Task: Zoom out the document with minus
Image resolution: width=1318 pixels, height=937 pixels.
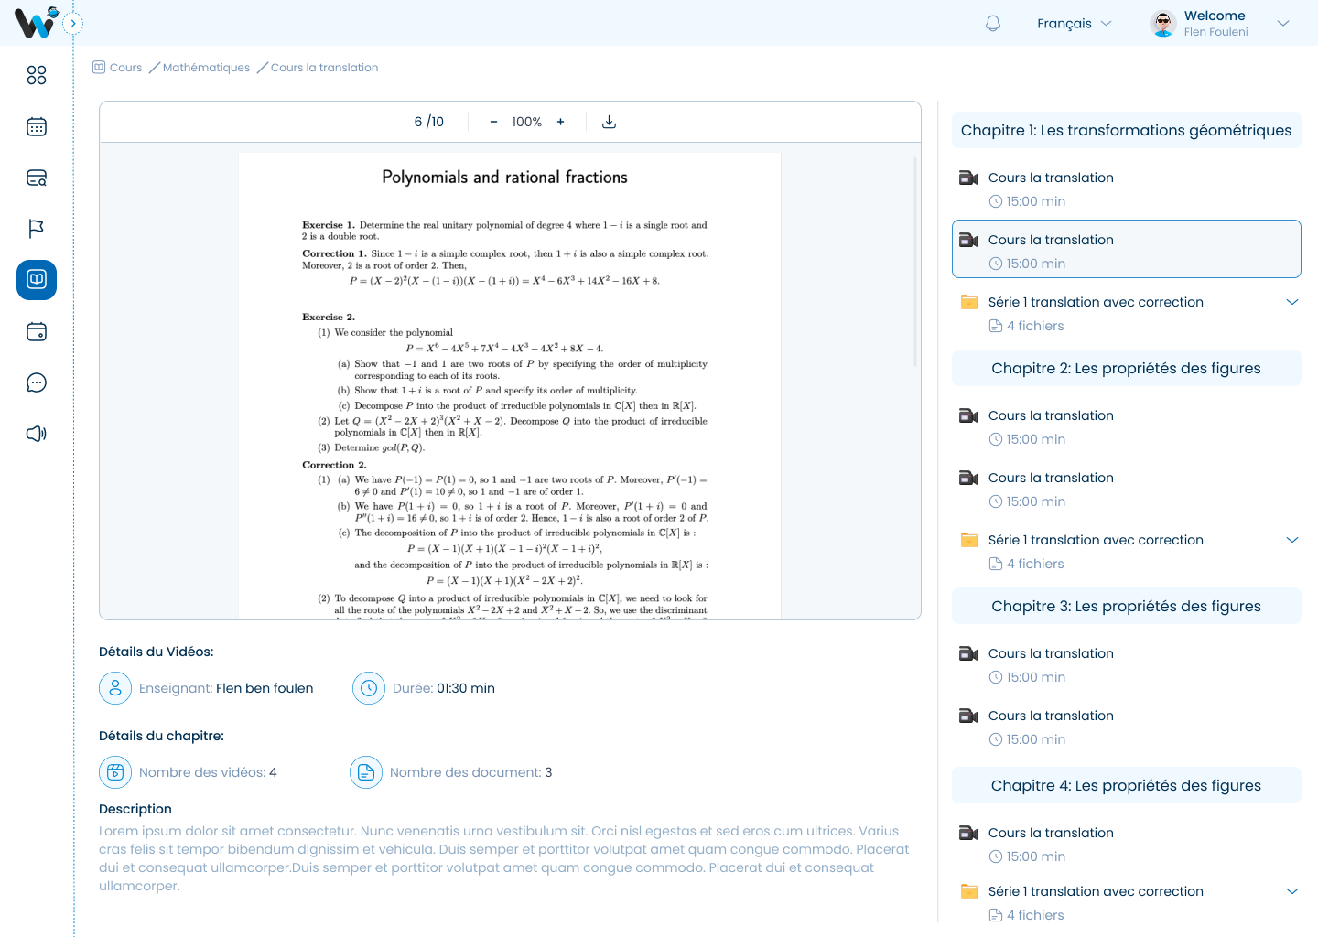Action: point(493,122)
